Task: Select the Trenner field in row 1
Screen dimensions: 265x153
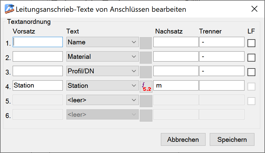Action: [x=222, y=42]
